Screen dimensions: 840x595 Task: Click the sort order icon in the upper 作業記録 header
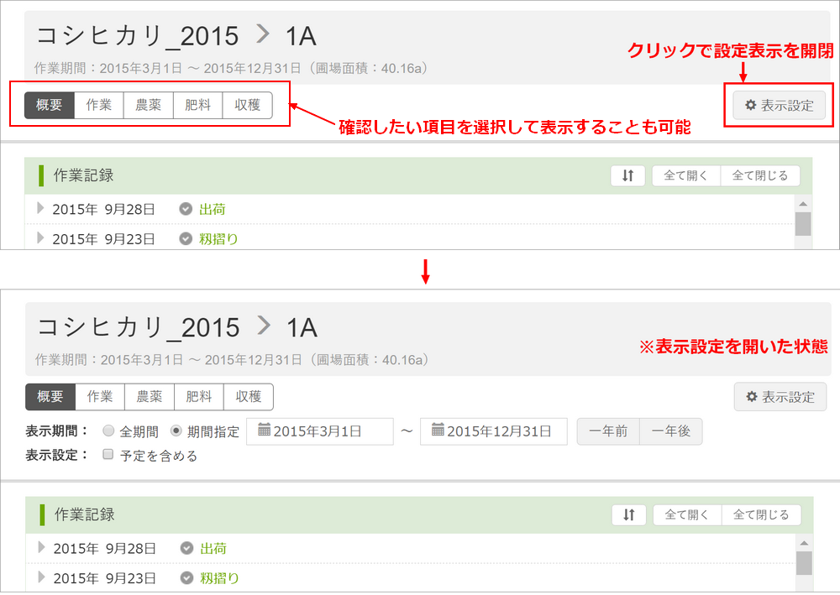(x=627, y=175)
